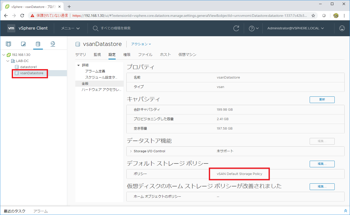This screenshot has width=350, height=215.
Task: Click the not-secure warning triangle icon
Action: pos(32,16)
